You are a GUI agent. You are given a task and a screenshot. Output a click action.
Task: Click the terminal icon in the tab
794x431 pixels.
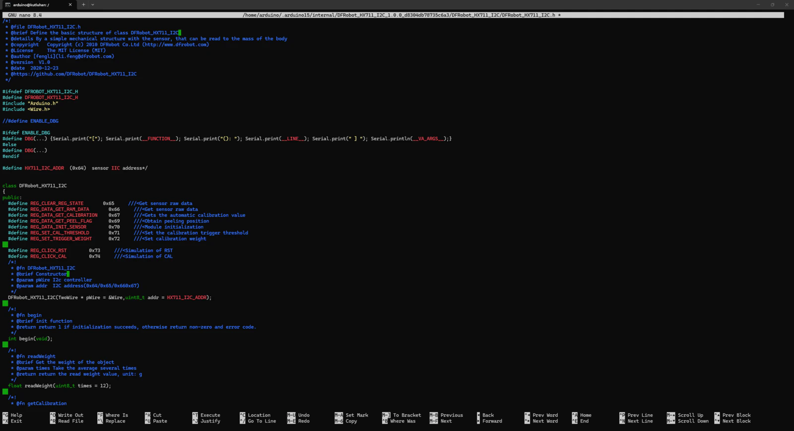[8, 4]
